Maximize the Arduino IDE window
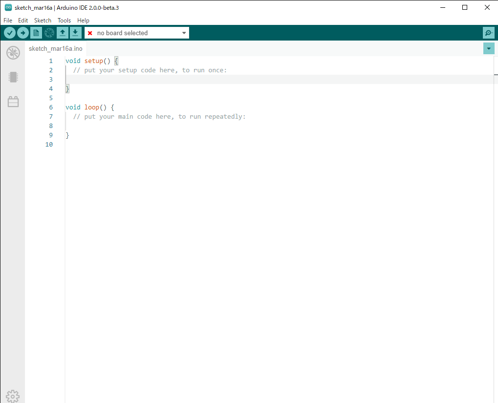Viewport: 498px width, 403px height. (x=465, y=8)
